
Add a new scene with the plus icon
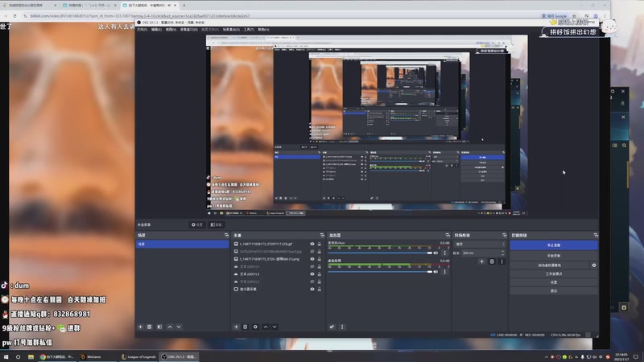point(141,327)
